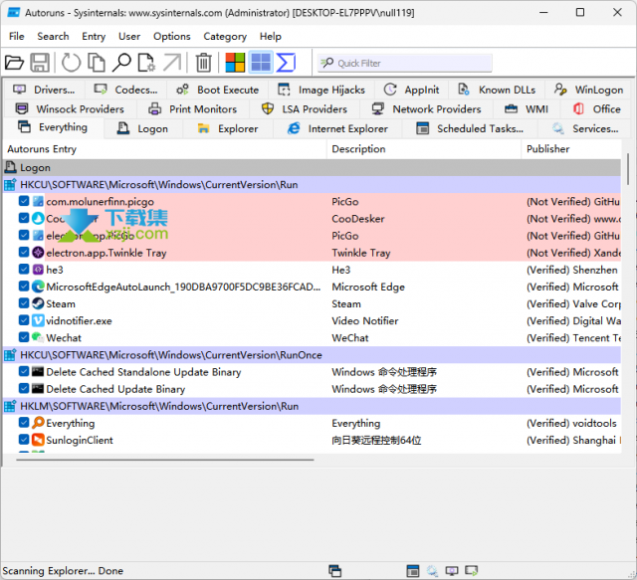The width and height of the screenshot is (637, 580).
Task: Switch to the Explorer tab
Action: 228,128
